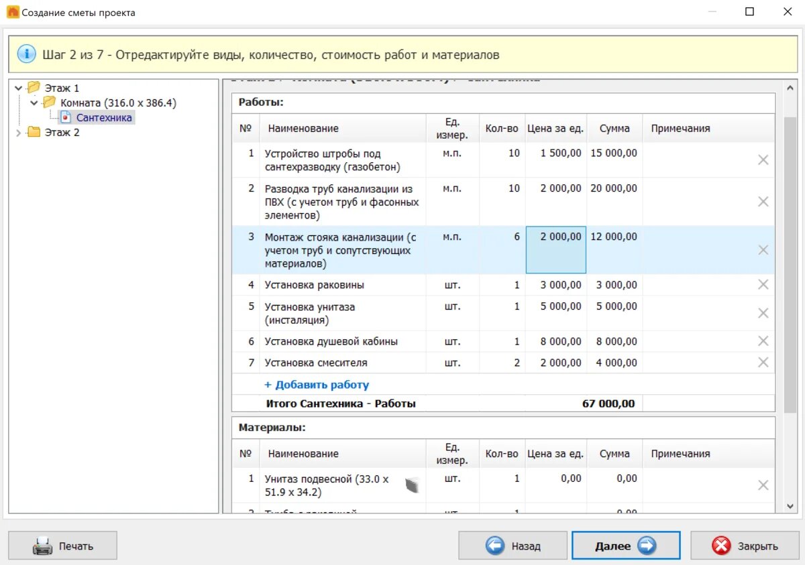Click 'Примечания' header in Материалы table
This screenshot has height=565, width=805.
tap(680, 454)
